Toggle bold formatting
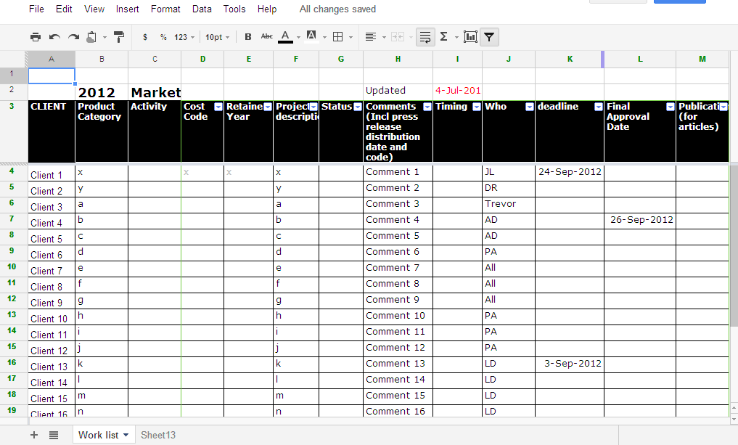The image size is (738, 445). click(247, 36)
